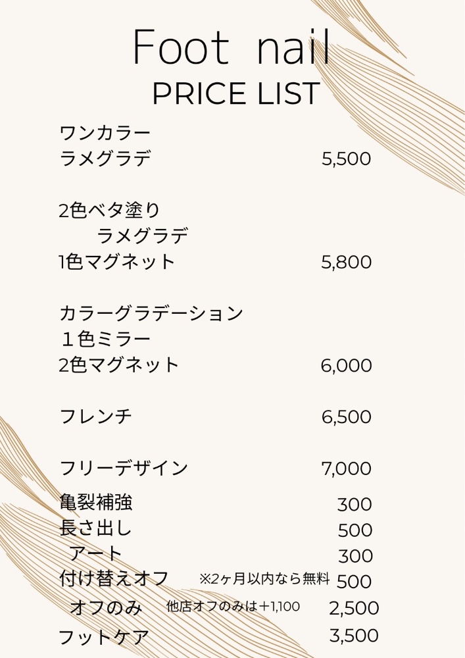Image resolution: width=465 pixels, height=658 pixels.
Task: Select the フレンチ menu item
Action: coord(96,416)
